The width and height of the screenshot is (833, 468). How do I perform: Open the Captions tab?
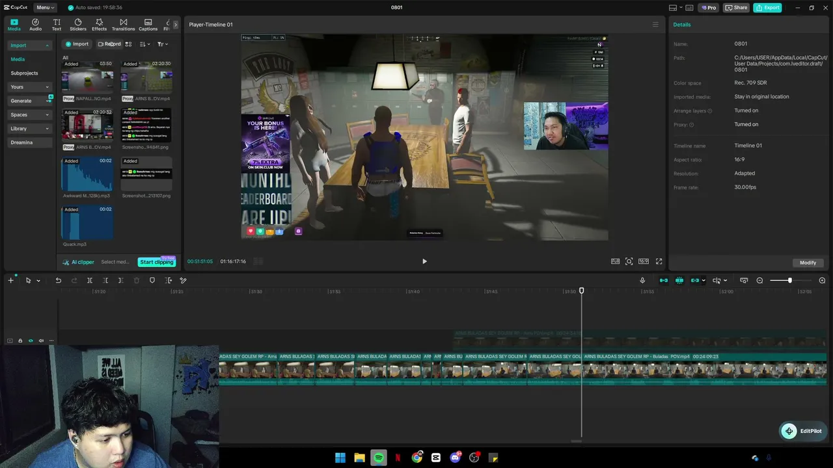148,25
